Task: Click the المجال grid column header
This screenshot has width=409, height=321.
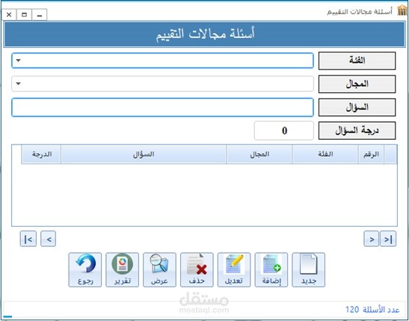Action: pos(259,154)
